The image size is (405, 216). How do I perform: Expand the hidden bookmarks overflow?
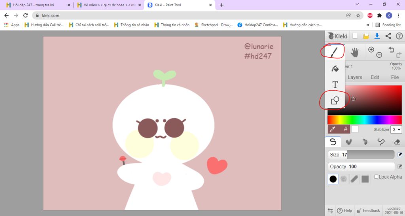[x=368, y=25]
